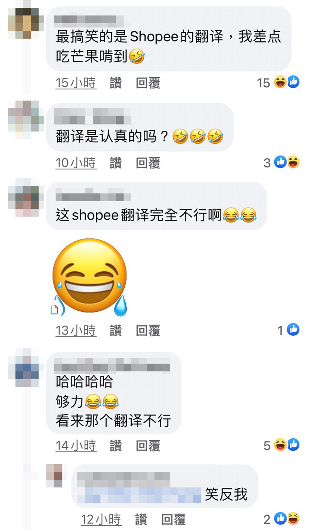Open reactions on the 哈哈哈哈 comment
Viewport: 309px width, 530px height.
tap(287, 445)
